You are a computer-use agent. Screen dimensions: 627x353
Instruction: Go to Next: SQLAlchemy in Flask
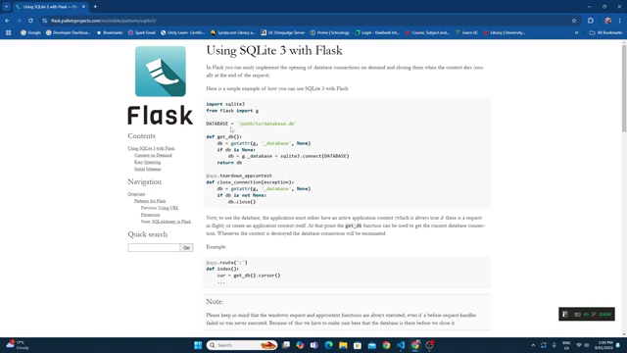pos(166,222)
